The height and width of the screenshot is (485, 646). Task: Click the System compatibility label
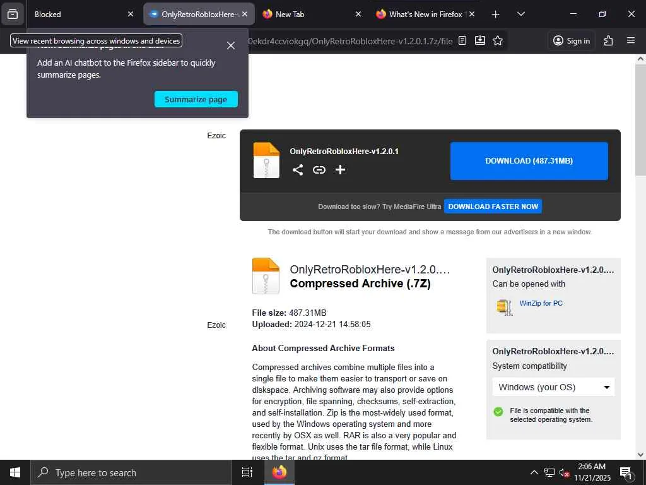pyautogui.click(x=529, y=366)
